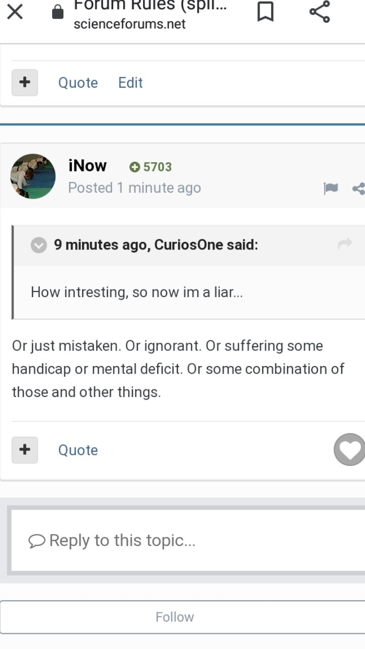Quote iNow's post
This screenshot has height=649, width=365.
point(78,450)
